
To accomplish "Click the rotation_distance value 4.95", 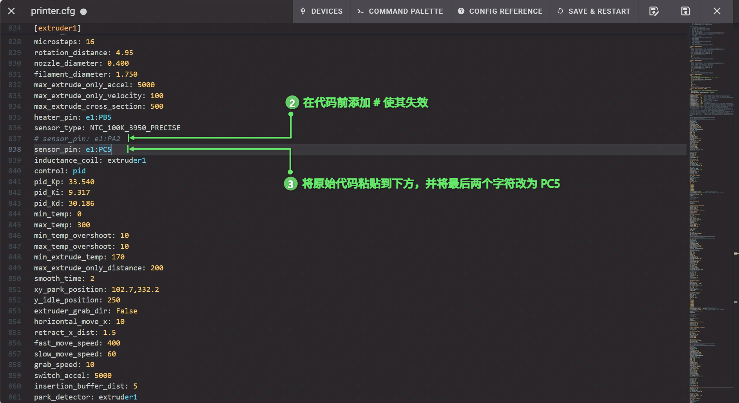I will click(x=124, y=53).
